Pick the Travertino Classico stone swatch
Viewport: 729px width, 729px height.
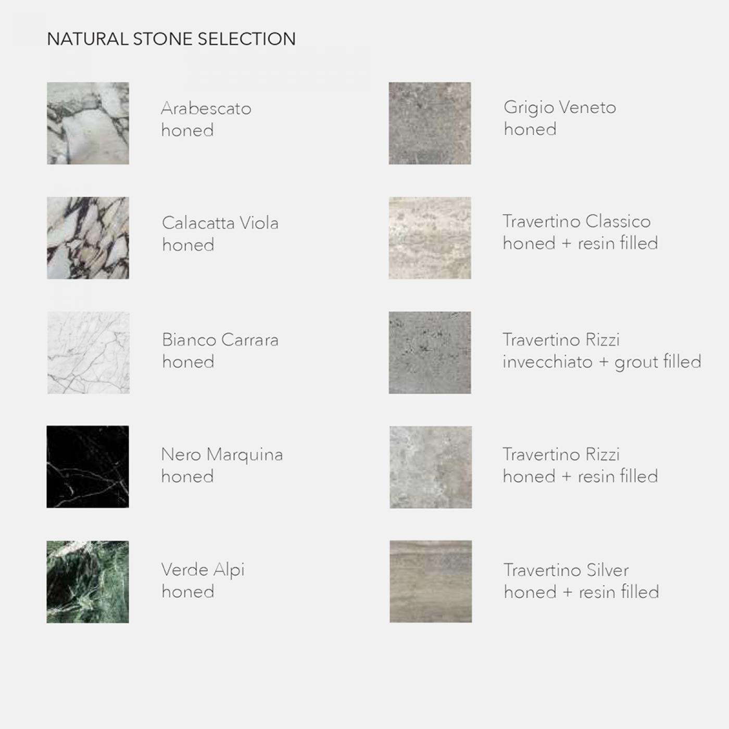(x=430, y=238)
